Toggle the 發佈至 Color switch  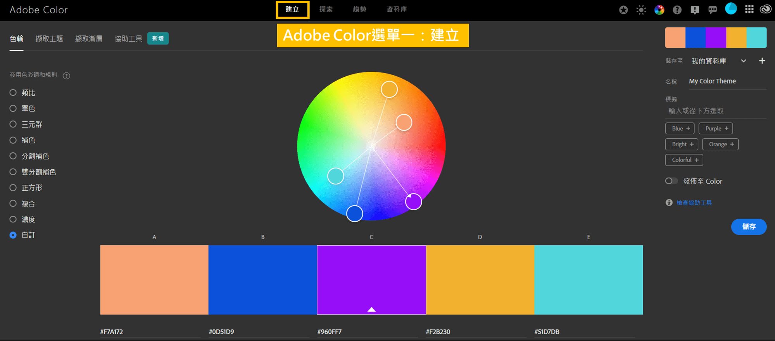point(671,181)
